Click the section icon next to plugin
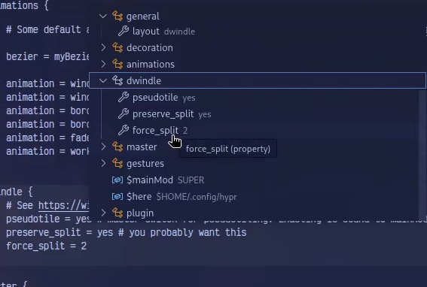 pyautogui.click(x=117, y=213)
